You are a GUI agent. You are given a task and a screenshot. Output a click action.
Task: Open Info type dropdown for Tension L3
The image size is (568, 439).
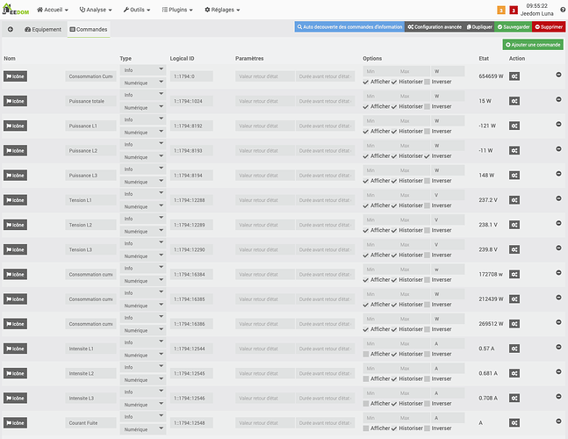143,243
